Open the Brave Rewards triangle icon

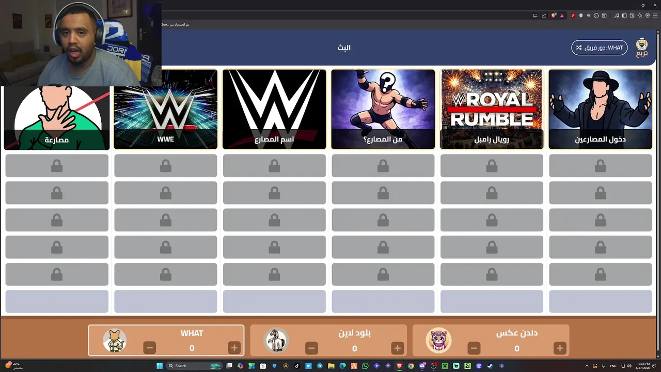562,16
